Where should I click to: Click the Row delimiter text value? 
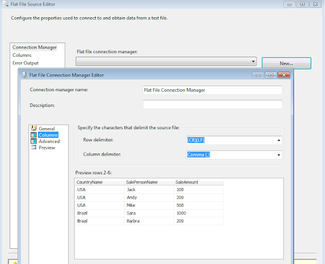(196, 140)
